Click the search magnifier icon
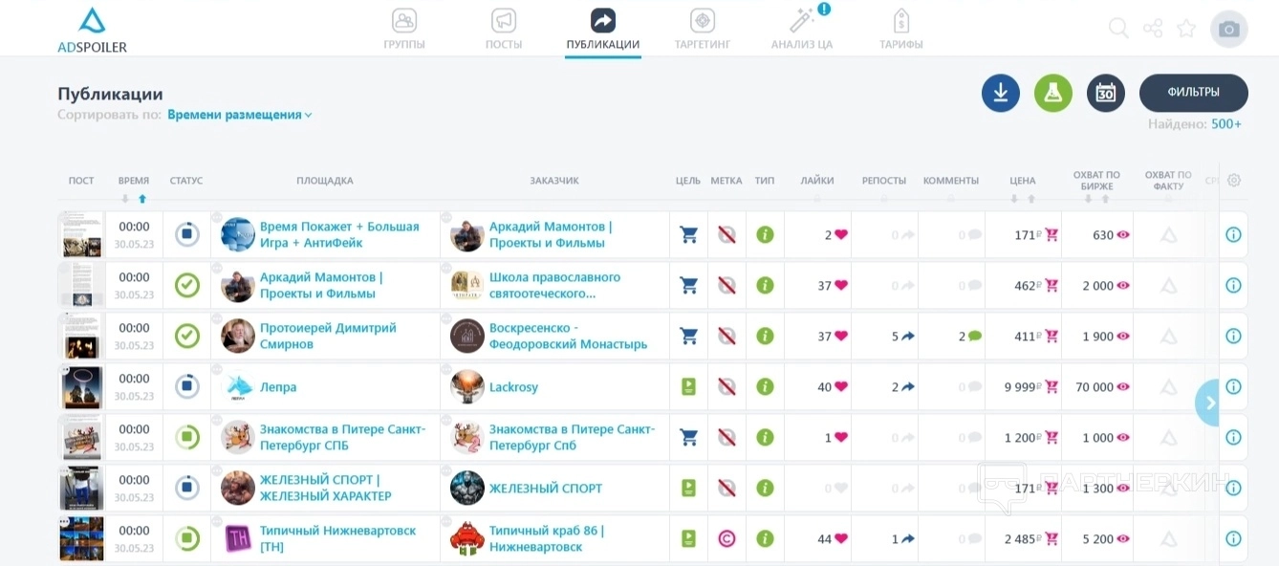The image size is (1279, 566). pos(1118,29)
